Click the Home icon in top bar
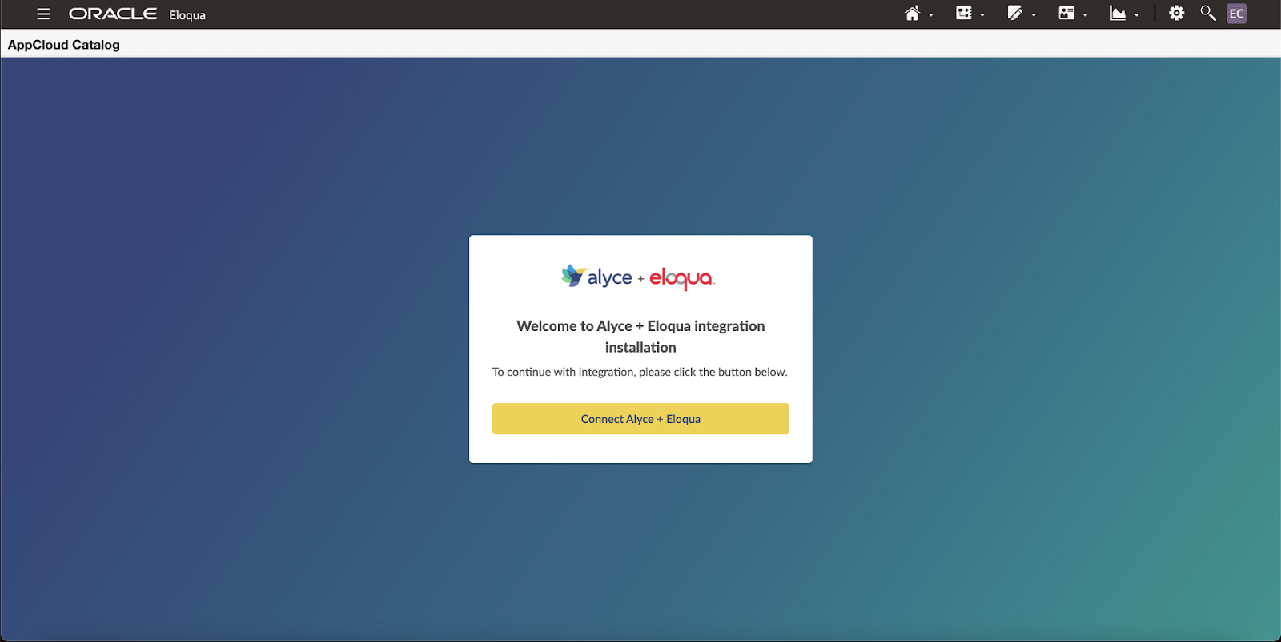The image size is (1281, 642). tap(912, 14)
